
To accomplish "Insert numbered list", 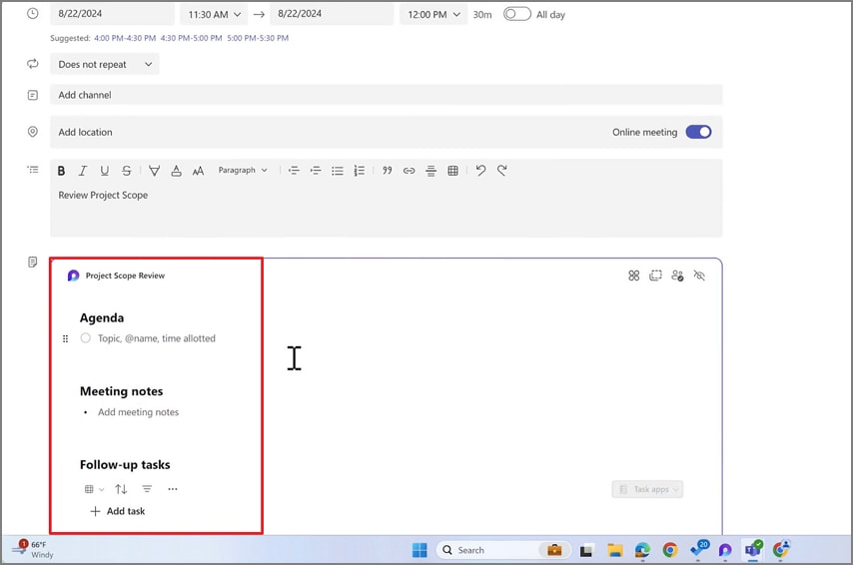I will click(x=359, y=171).
